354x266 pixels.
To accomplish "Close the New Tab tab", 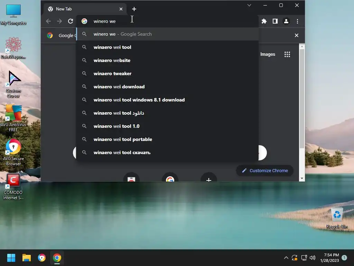I will (121, 9).
